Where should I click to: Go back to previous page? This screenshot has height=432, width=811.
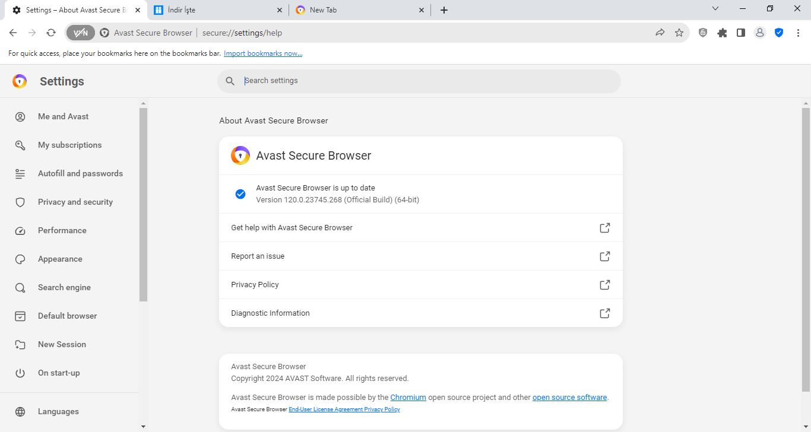click(x=13, y=33)
